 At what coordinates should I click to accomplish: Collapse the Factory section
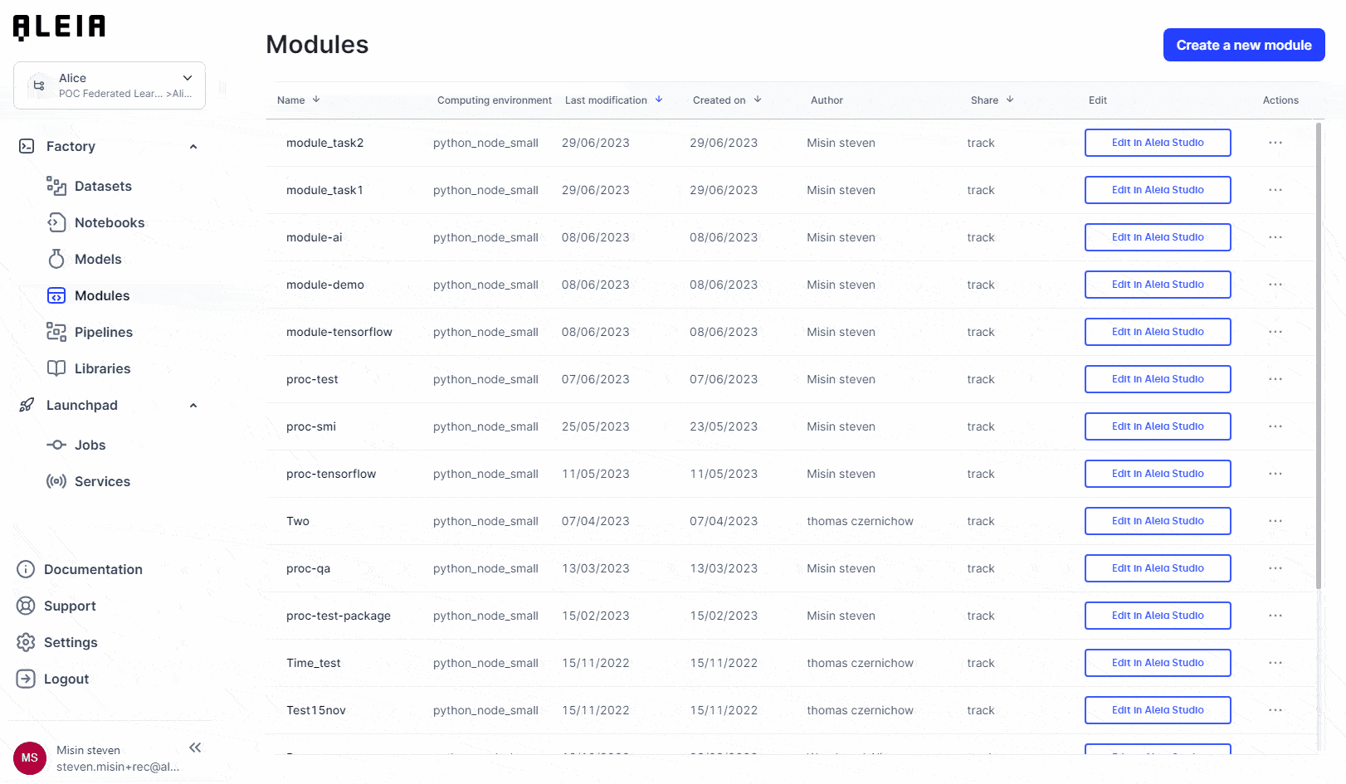[193, 146]
